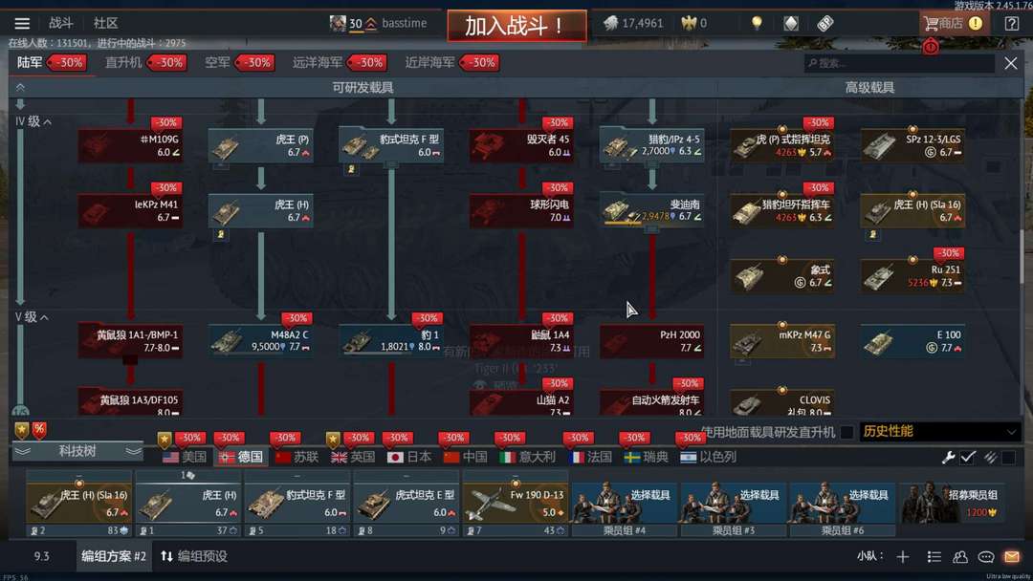Open the contacts list icon
Image resolution: width=1033 pixels, height=581 pixels.
pos(960,557)
